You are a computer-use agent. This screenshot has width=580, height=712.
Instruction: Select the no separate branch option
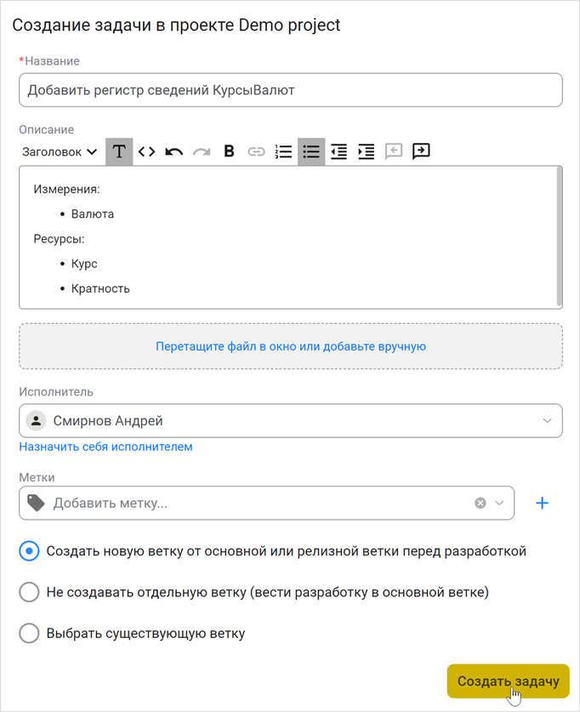coord(30,592)
